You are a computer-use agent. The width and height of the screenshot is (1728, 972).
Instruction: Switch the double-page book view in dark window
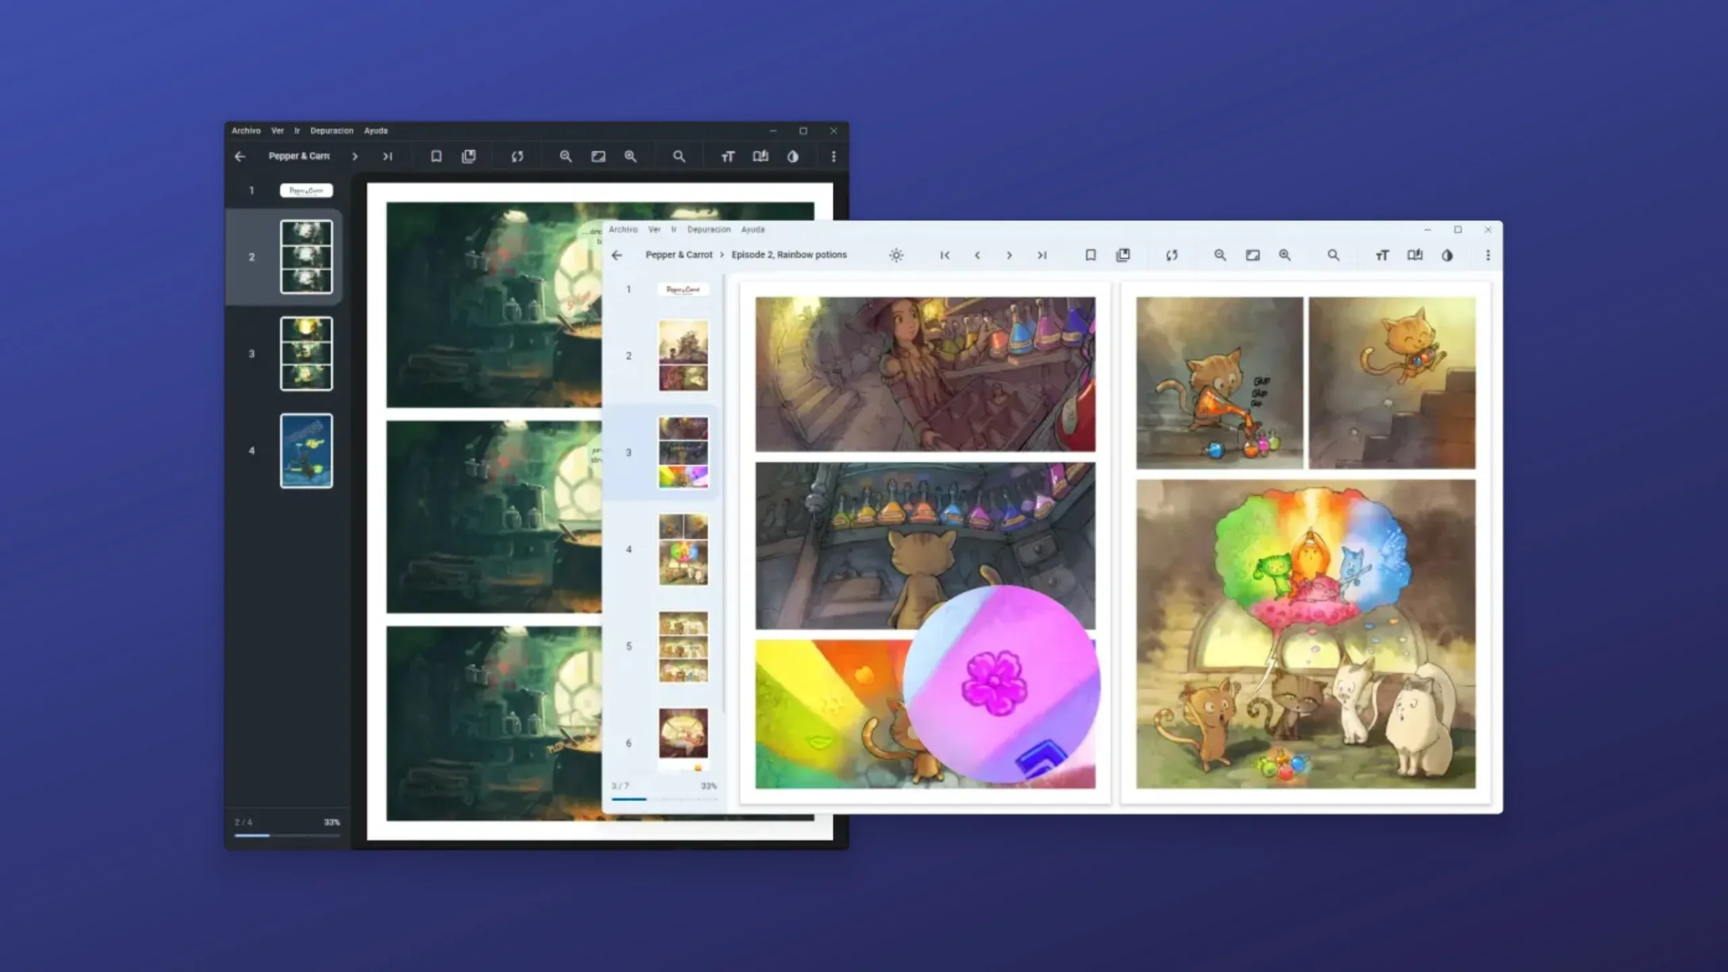click(760, 157)
